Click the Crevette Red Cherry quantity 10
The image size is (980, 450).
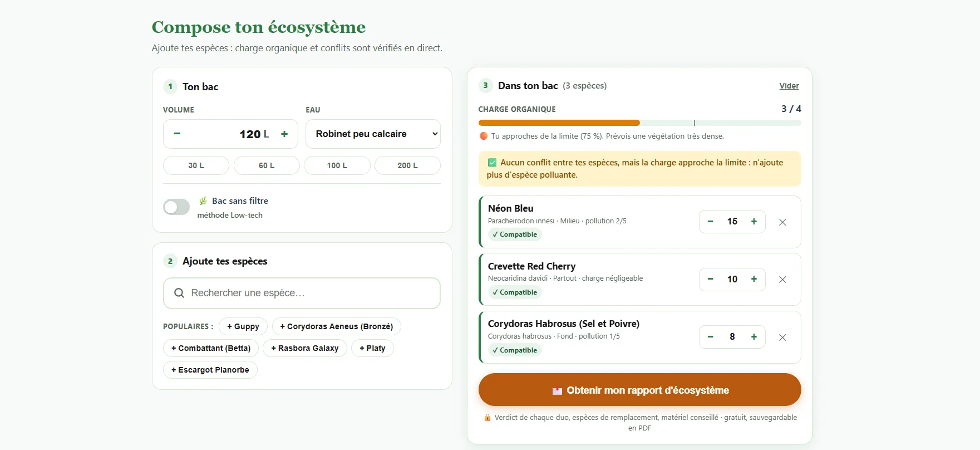coord(732,279)
